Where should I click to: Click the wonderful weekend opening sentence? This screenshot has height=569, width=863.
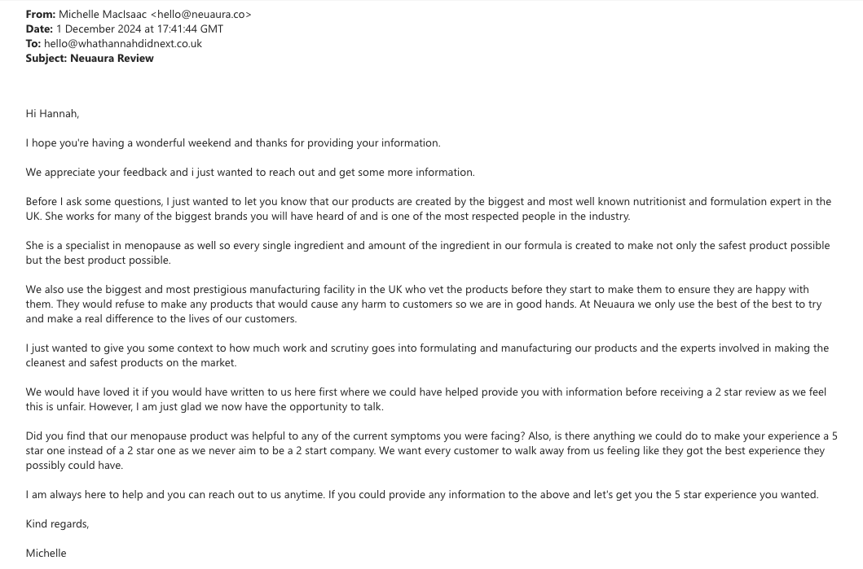232,142
